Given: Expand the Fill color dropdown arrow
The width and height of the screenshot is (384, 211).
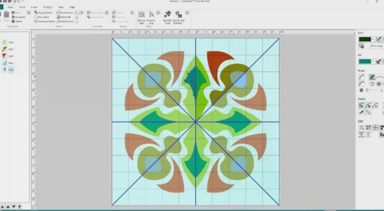Looking at the screenshot, I should (x=373, y=61).
